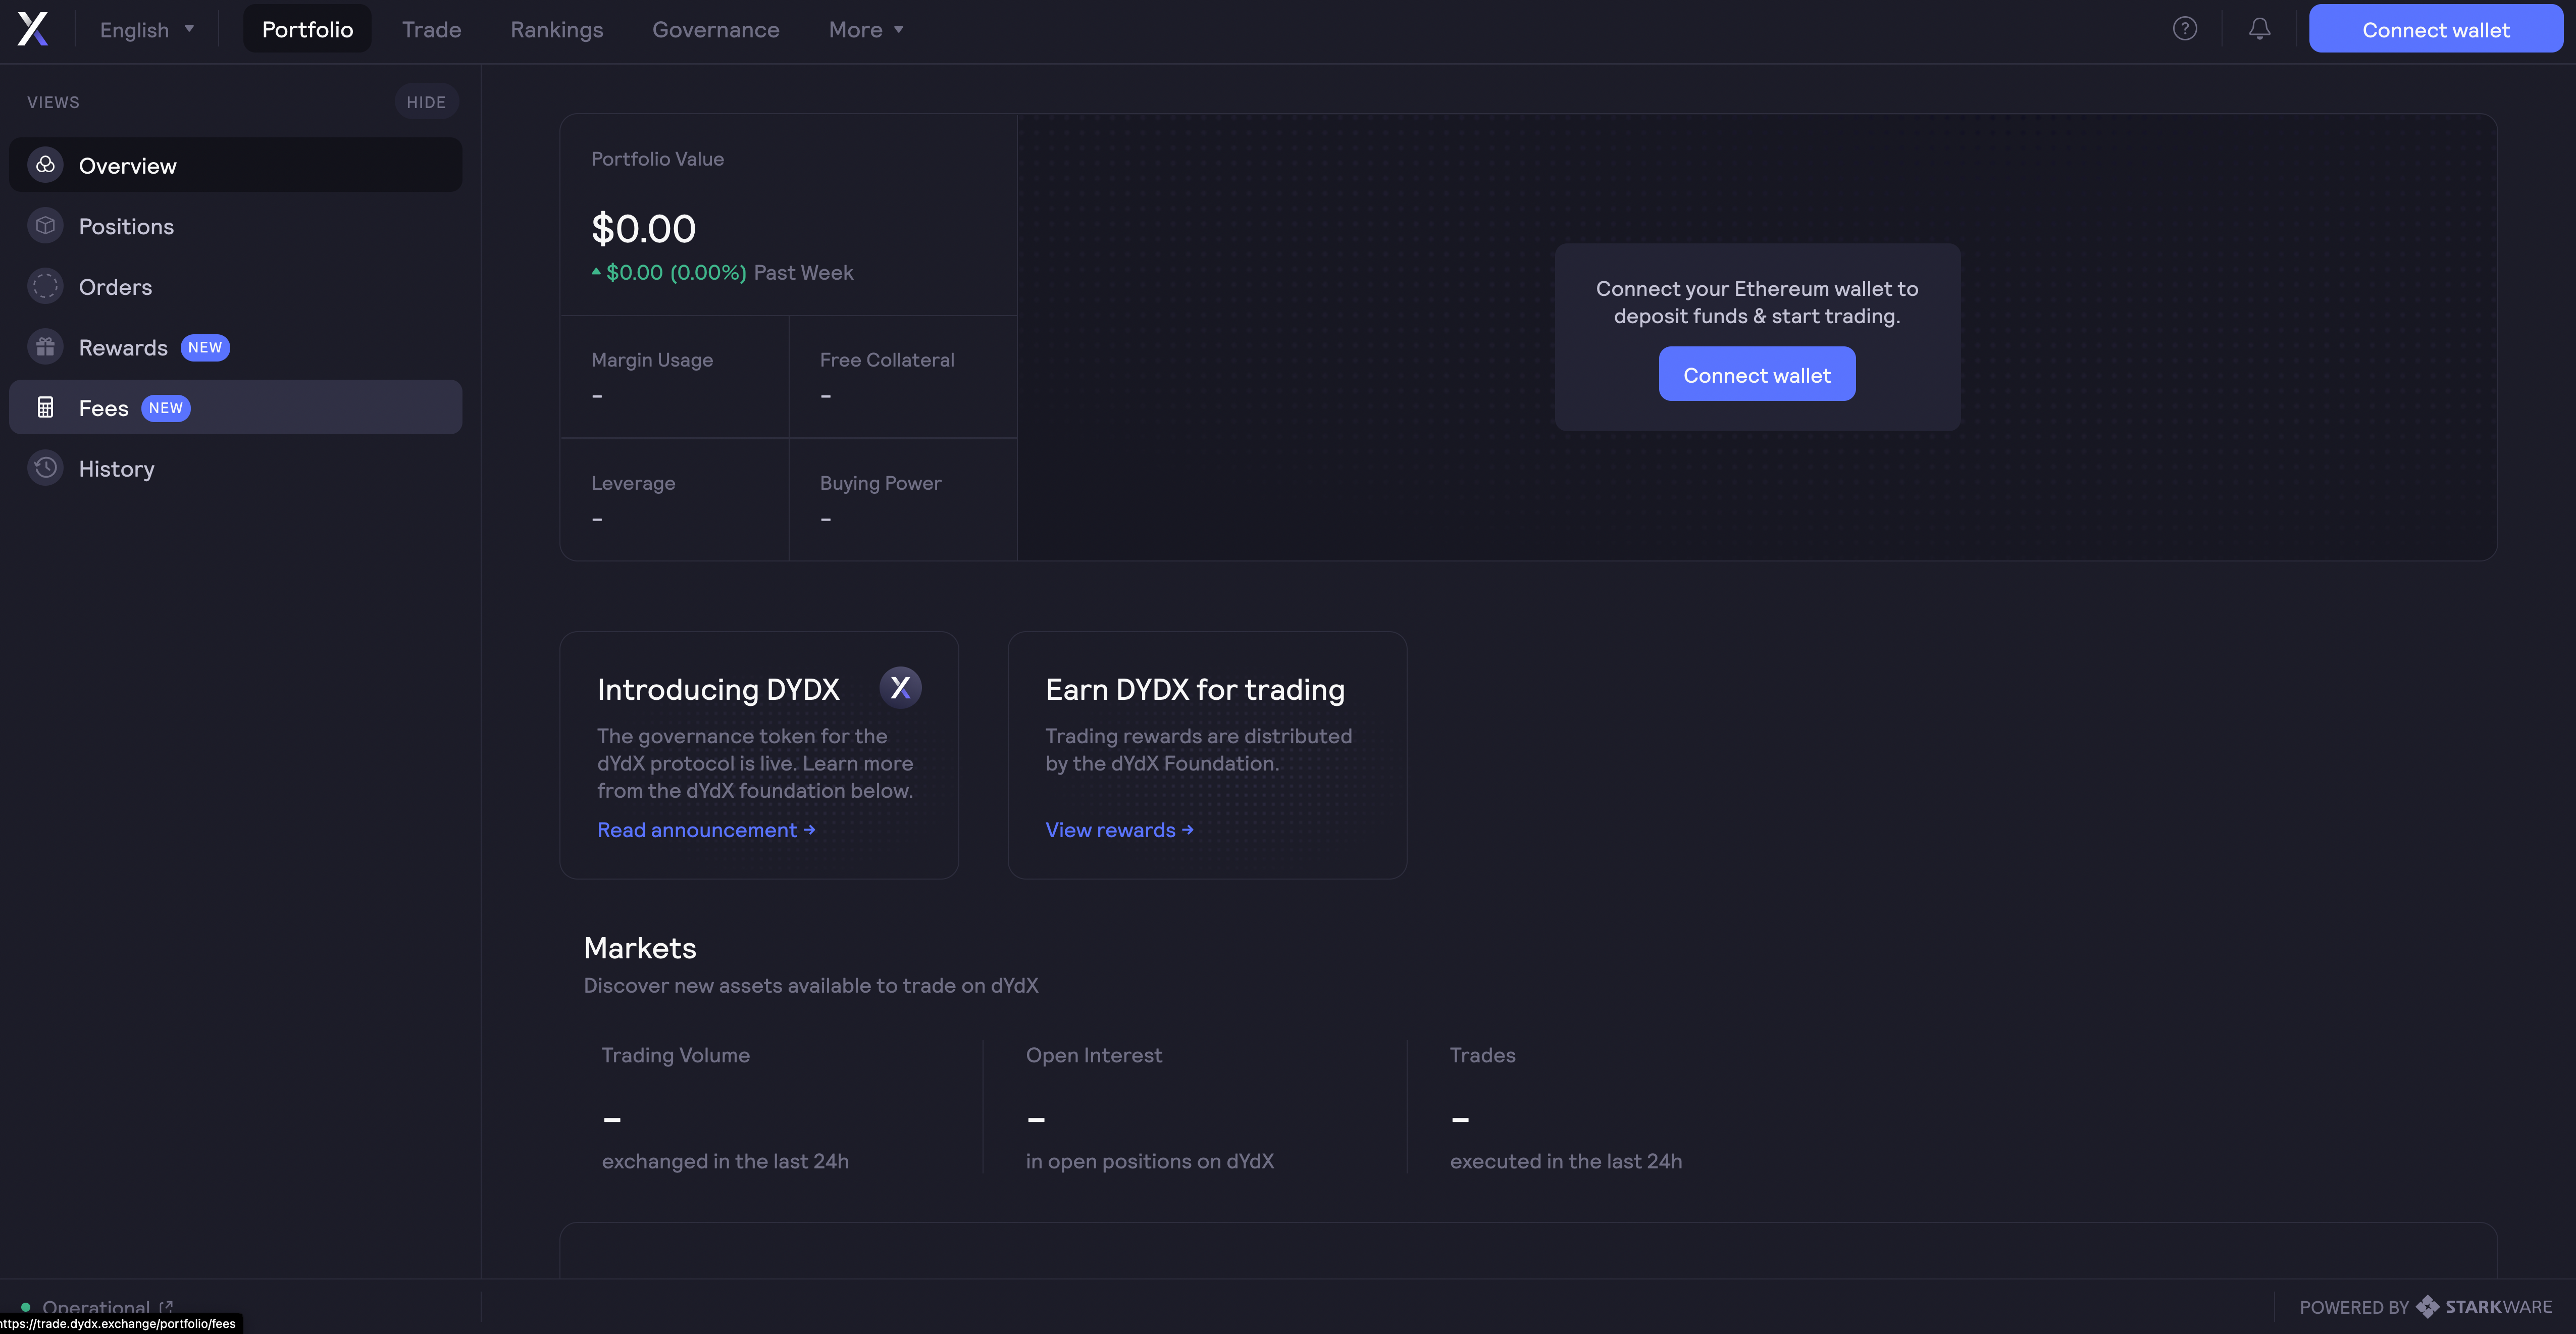2576x1334 pixels.
Task: Expand the More menu dropdown
Action: (x=866, y=30)
